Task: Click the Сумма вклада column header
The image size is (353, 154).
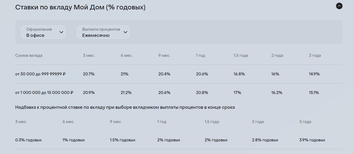Action: pos(29,56)
